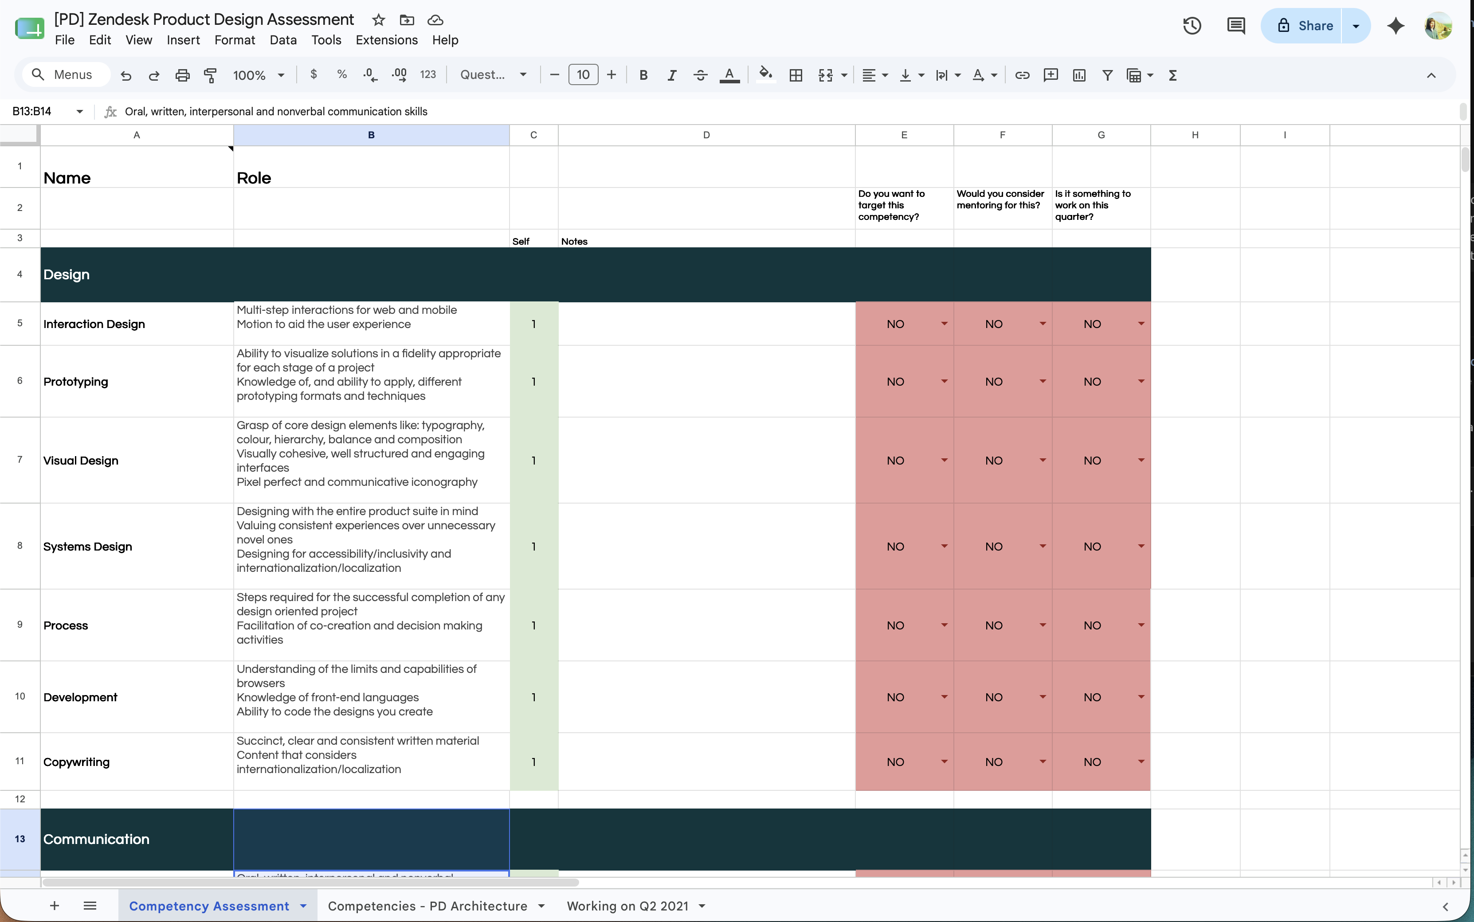
Task: Open the Sheets home icon
Action: 29,28
